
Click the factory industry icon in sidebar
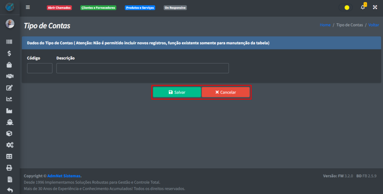tap(10, 111)
